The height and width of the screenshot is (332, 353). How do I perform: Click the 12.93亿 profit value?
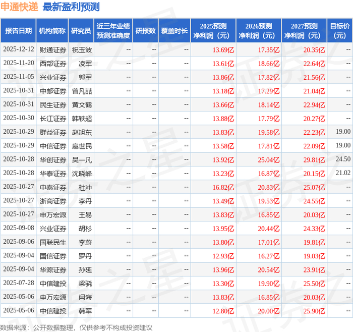223,256
